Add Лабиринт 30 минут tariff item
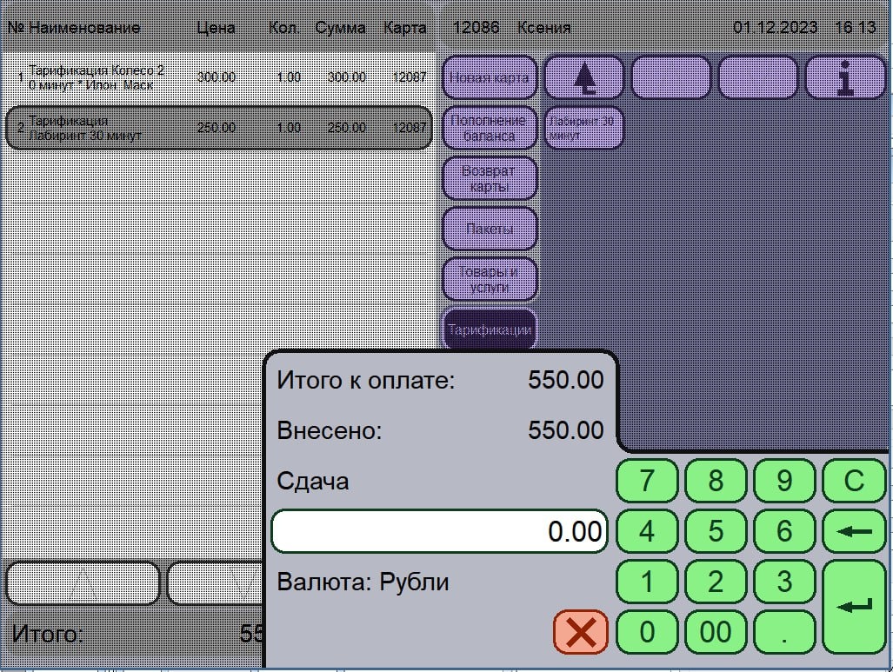 tap(583, 128)
